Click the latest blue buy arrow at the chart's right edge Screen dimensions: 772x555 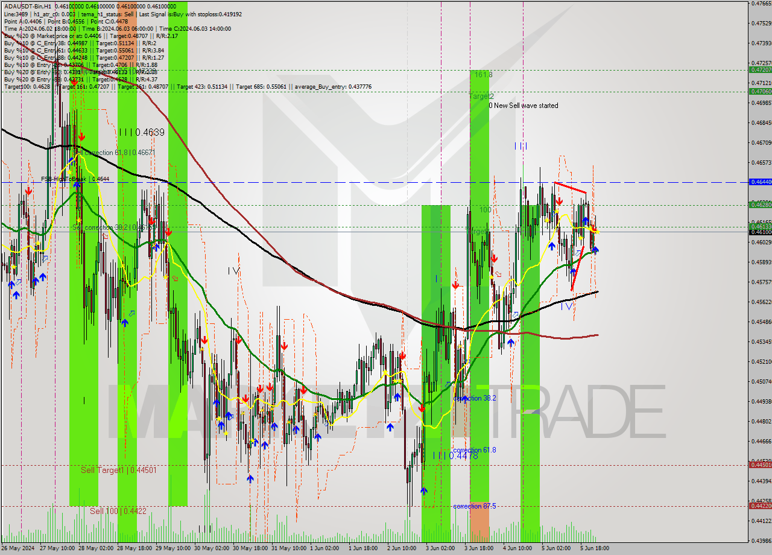point(596,249)
